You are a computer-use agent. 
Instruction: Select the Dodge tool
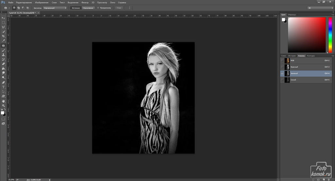[3, 77]
